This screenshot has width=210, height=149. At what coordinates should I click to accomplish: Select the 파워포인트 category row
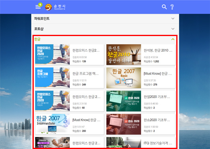[x=105, y=18]
